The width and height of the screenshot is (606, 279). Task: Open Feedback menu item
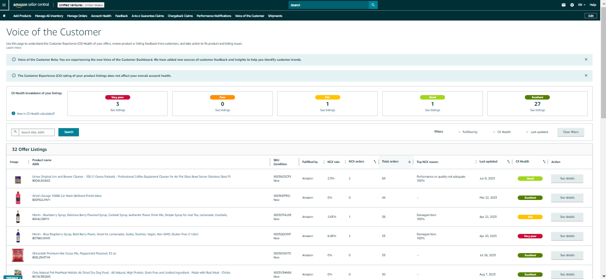(121, 16)
